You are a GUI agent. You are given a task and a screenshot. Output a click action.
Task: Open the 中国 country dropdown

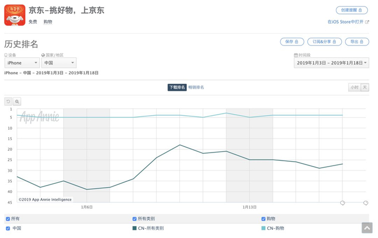coord(59,63)
